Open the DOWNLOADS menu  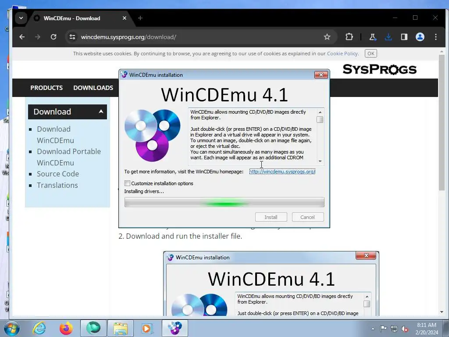[x=93, y=88]
